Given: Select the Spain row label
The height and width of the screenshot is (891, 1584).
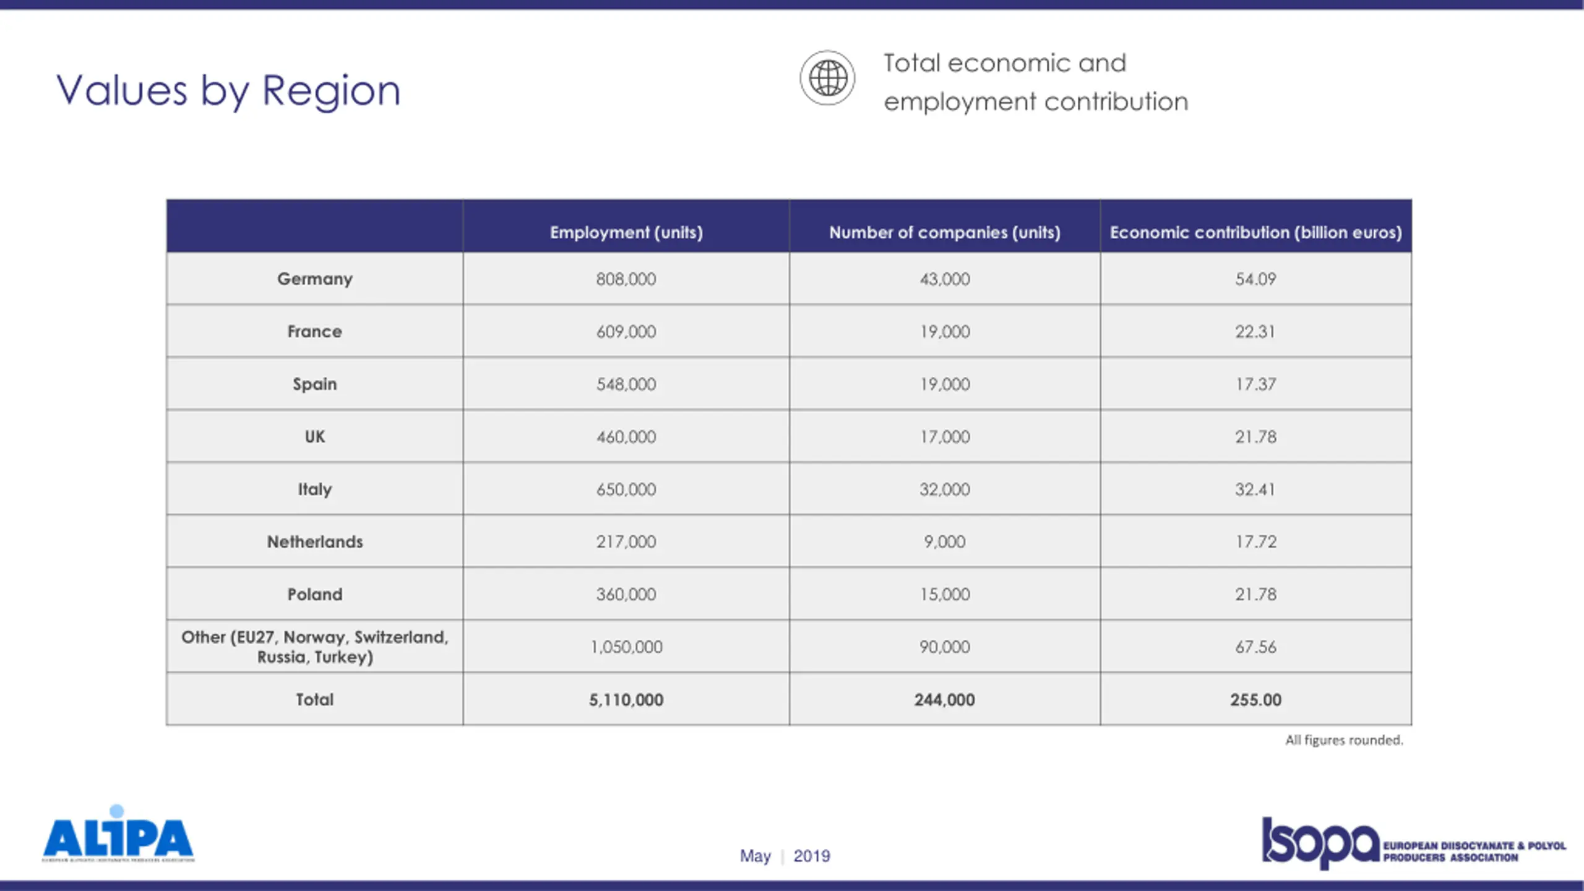Looking at the screenshot, I should [315, 384].
